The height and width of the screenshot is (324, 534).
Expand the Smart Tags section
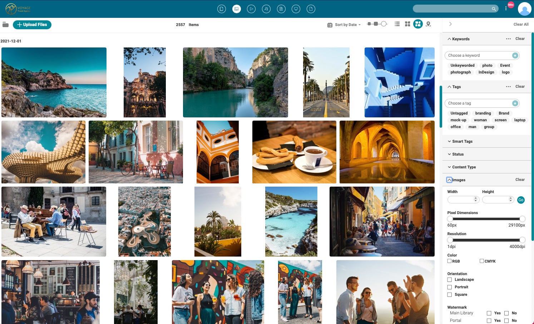pos(462,141)
